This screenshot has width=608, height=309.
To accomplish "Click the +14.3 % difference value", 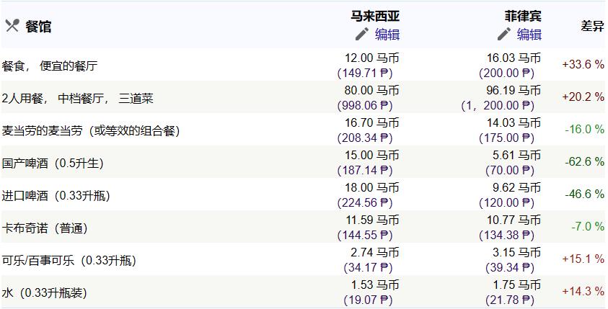I will (583, 292).
